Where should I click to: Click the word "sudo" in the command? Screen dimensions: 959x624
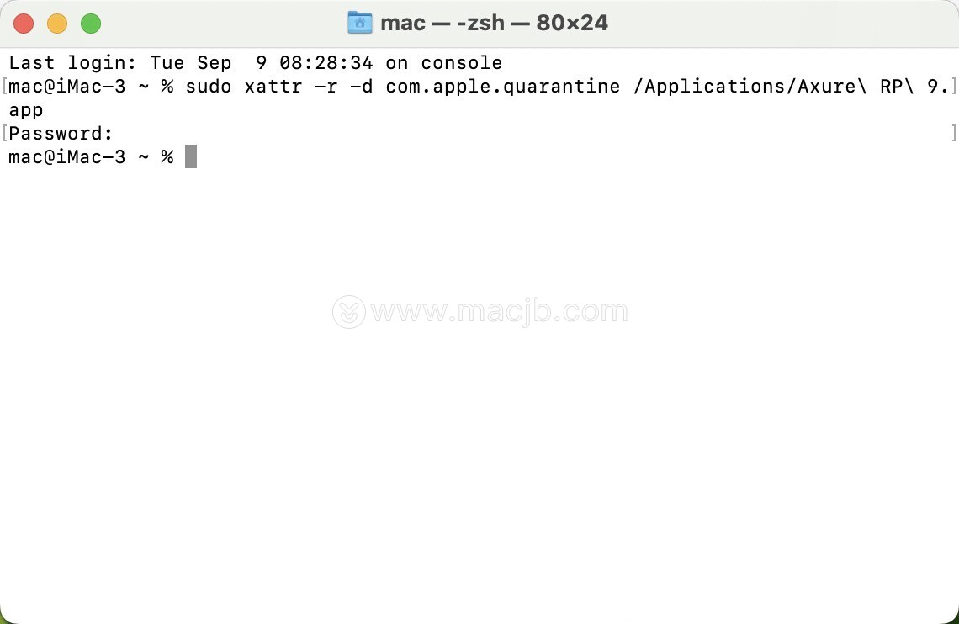tap(209, 86)
